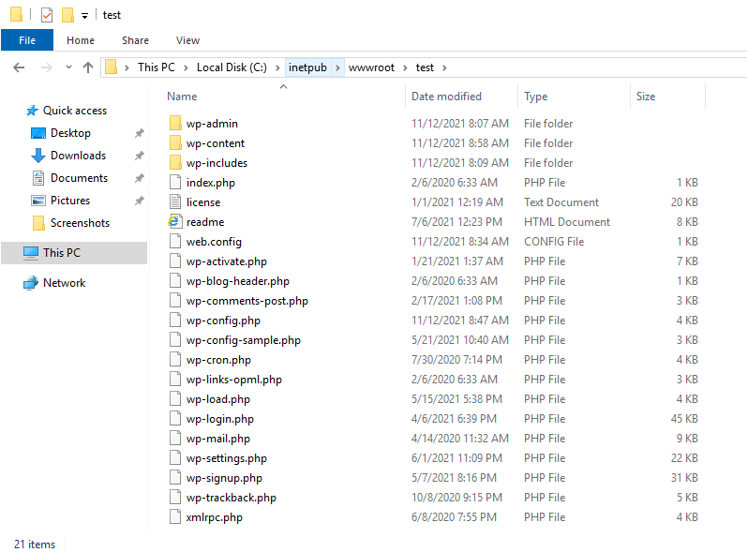Select the wp-settings.php file name
The height and width of the screenshot is (552, 747).
click(226, 458)
